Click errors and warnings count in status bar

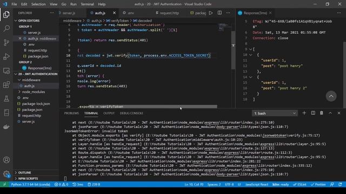click(x=61, y=184)
